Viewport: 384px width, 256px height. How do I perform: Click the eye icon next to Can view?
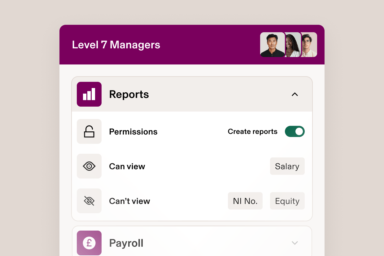[x=89, y=166]
